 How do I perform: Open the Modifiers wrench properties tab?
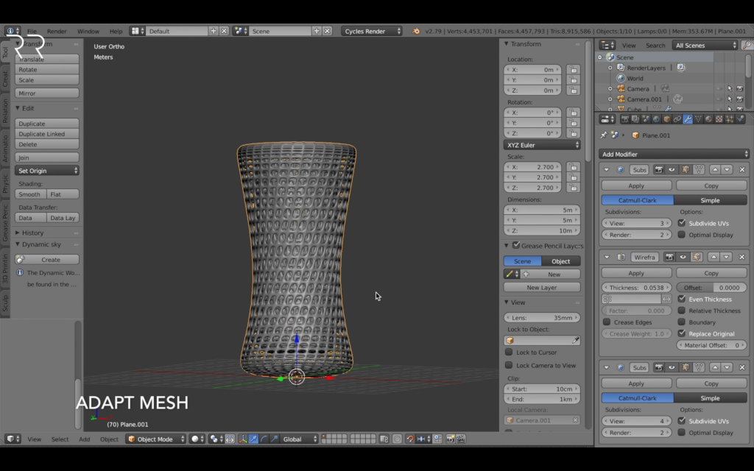click(688, 118)
